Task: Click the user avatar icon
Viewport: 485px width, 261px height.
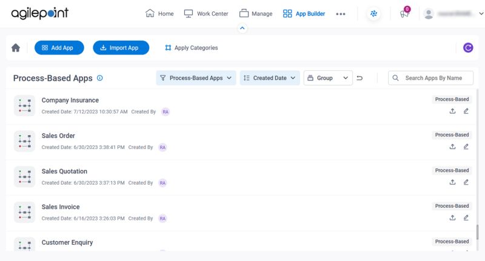Action: (429, 14)
